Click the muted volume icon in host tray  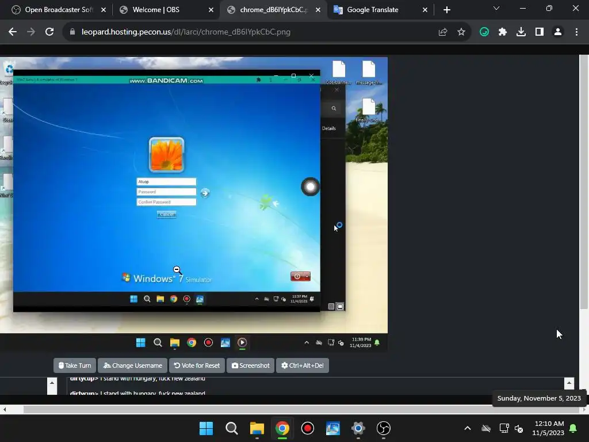pos(519,428)
